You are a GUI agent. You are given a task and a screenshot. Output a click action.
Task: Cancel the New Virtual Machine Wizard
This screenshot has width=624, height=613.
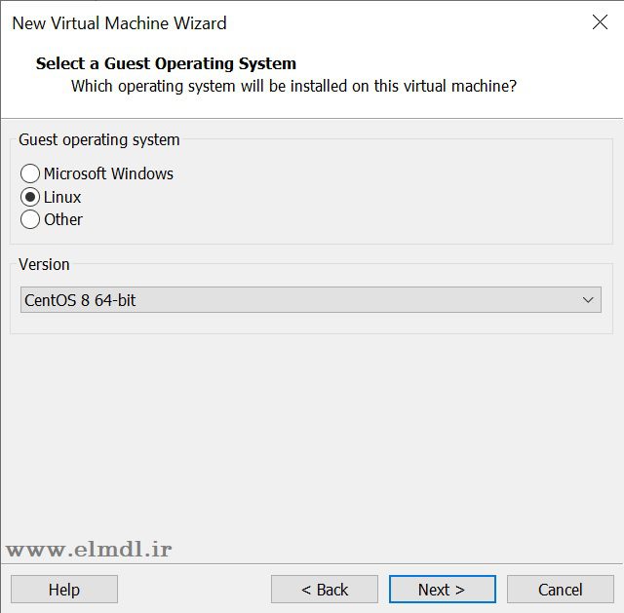click(x=560, y=590)
